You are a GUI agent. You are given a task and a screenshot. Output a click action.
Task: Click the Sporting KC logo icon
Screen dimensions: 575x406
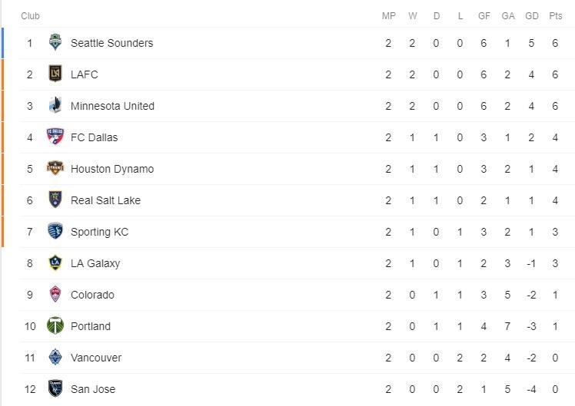click(x=55, y=232)
